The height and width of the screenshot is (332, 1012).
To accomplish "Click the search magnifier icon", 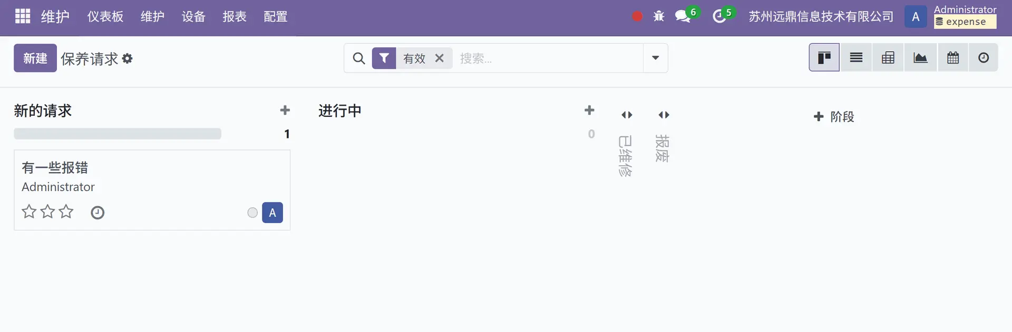I will click(358, 58).
